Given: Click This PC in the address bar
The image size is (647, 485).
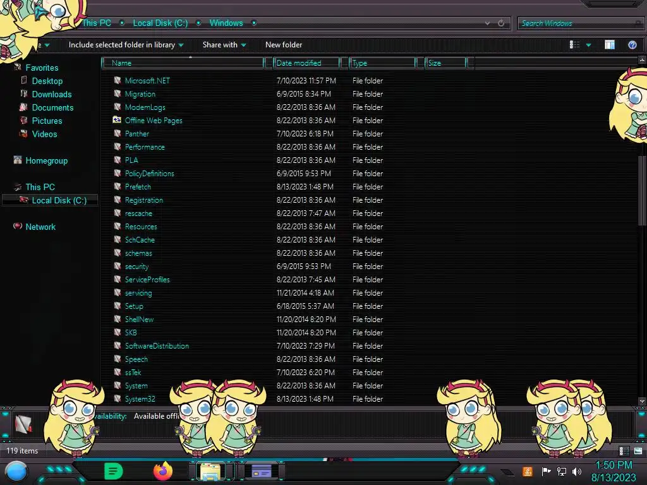Looking at the screenshot, I should [x=96, y=23].
